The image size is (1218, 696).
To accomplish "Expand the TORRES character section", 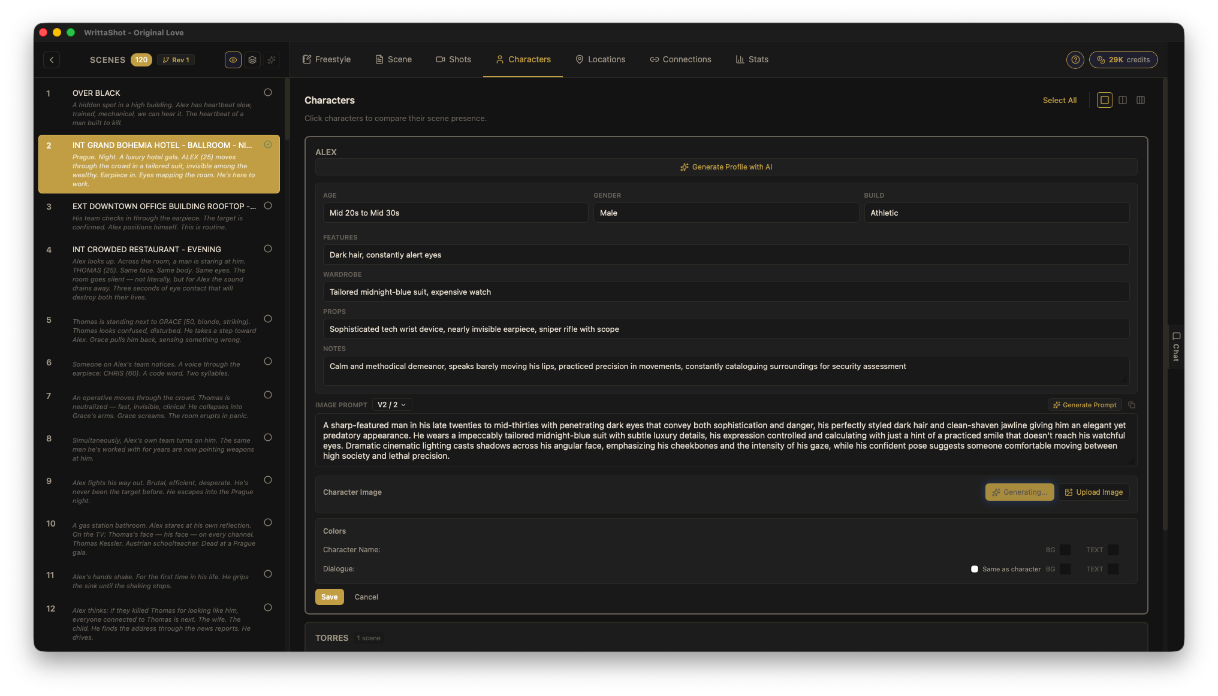I will click(x=331, y=638).
